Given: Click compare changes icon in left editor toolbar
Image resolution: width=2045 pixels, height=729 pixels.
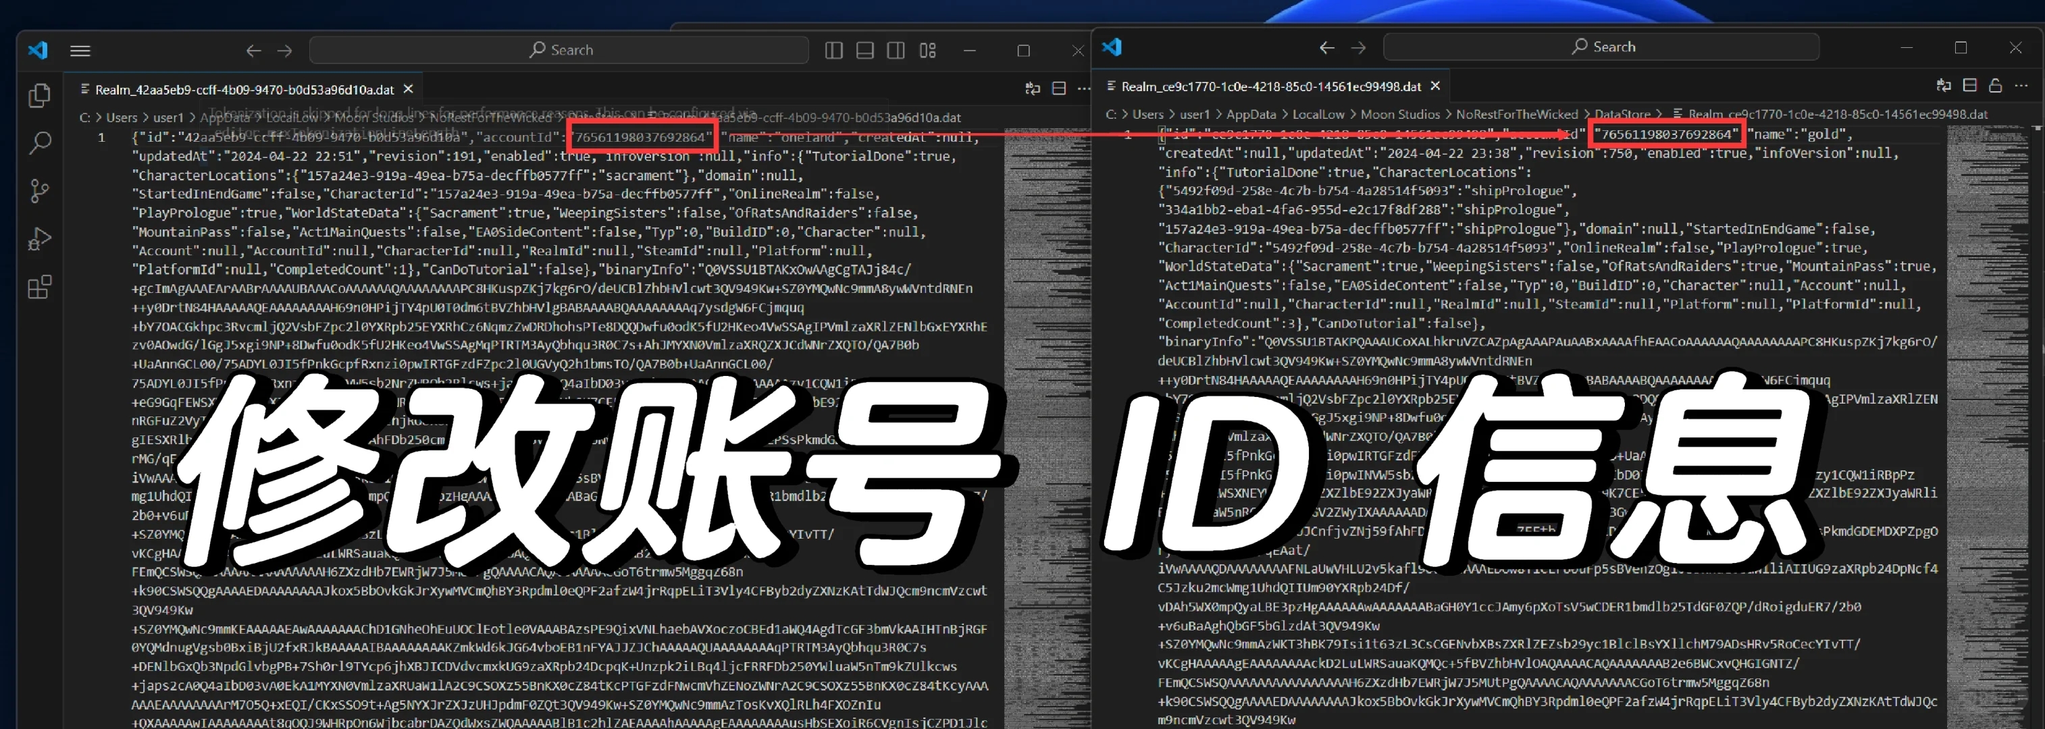Looking at the screenshot, I should tap(1032, 88).
